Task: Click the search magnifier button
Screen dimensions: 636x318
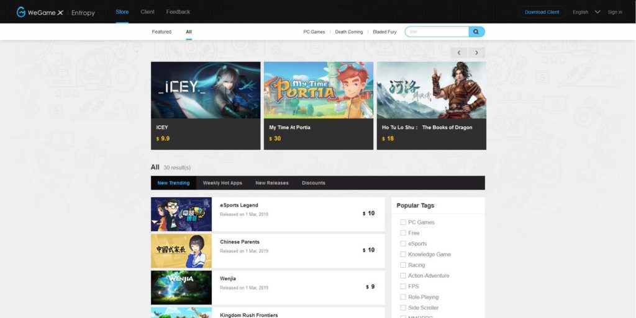Action: pos(476,32)
